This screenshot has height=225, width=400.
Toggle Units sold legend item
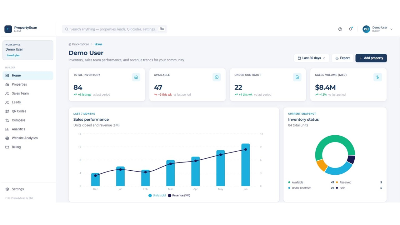(x=157, y=195)
